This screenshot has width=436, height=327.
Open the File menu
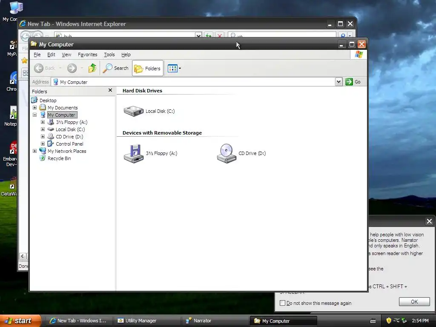tap(37, 54)
